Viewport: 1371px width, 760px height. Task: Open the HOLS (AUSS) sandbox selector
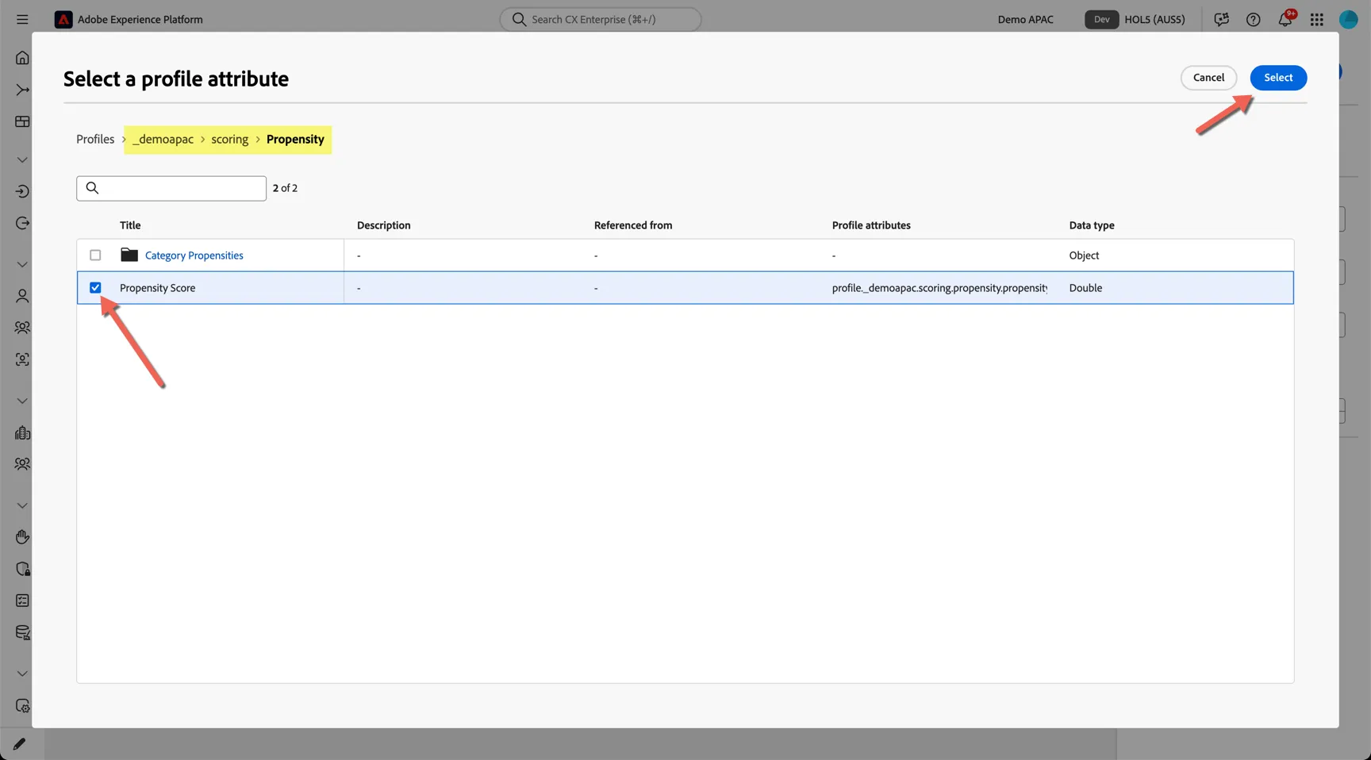point(1135,19)
